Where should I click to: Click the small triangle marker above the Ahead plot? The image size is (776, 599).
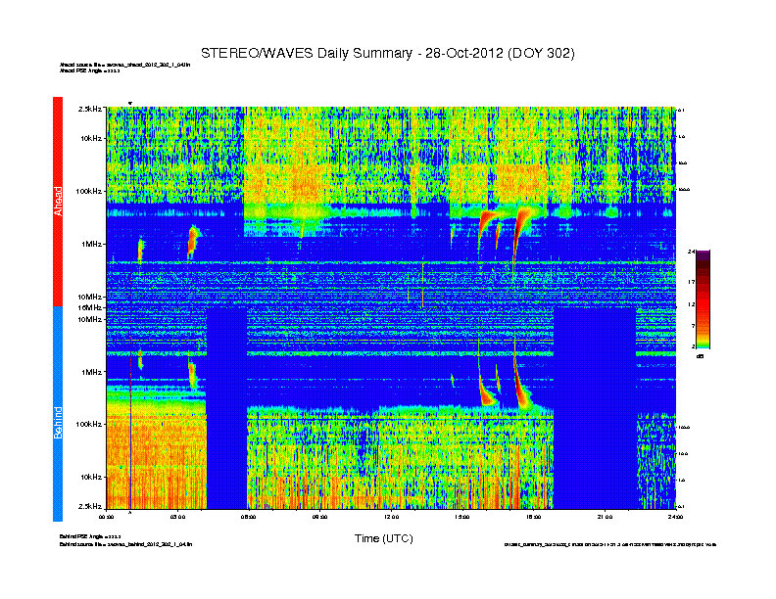click(x=130, y=103)
